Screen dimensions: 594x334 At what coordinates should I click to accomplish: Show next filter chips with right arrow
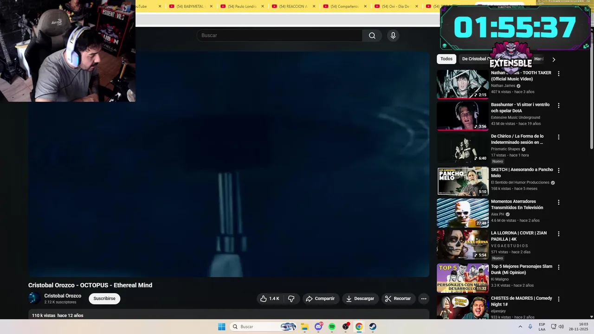click(x=554, y=59)
